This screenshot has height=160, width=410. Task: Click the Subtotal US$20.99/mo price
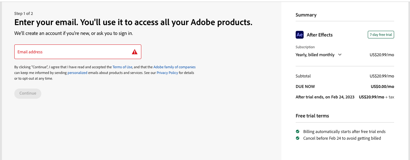point(382,76)
